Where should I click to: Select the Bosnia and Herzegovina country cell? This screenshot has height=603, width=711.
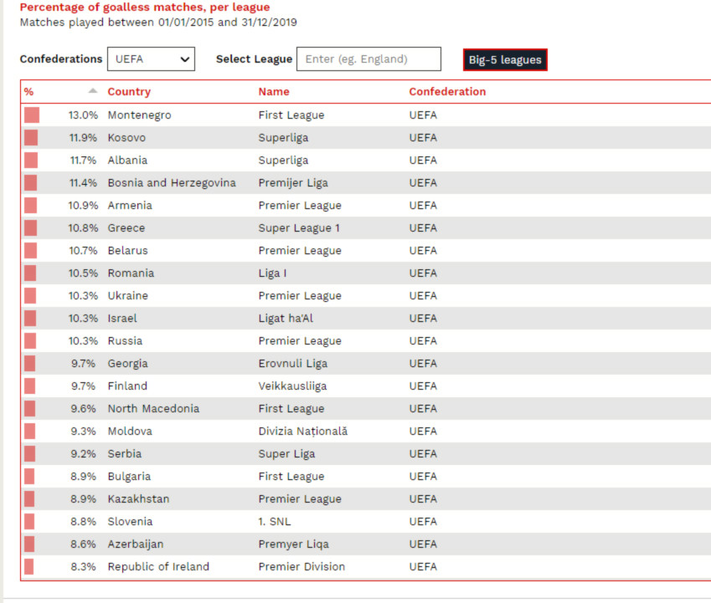point(172,183)
